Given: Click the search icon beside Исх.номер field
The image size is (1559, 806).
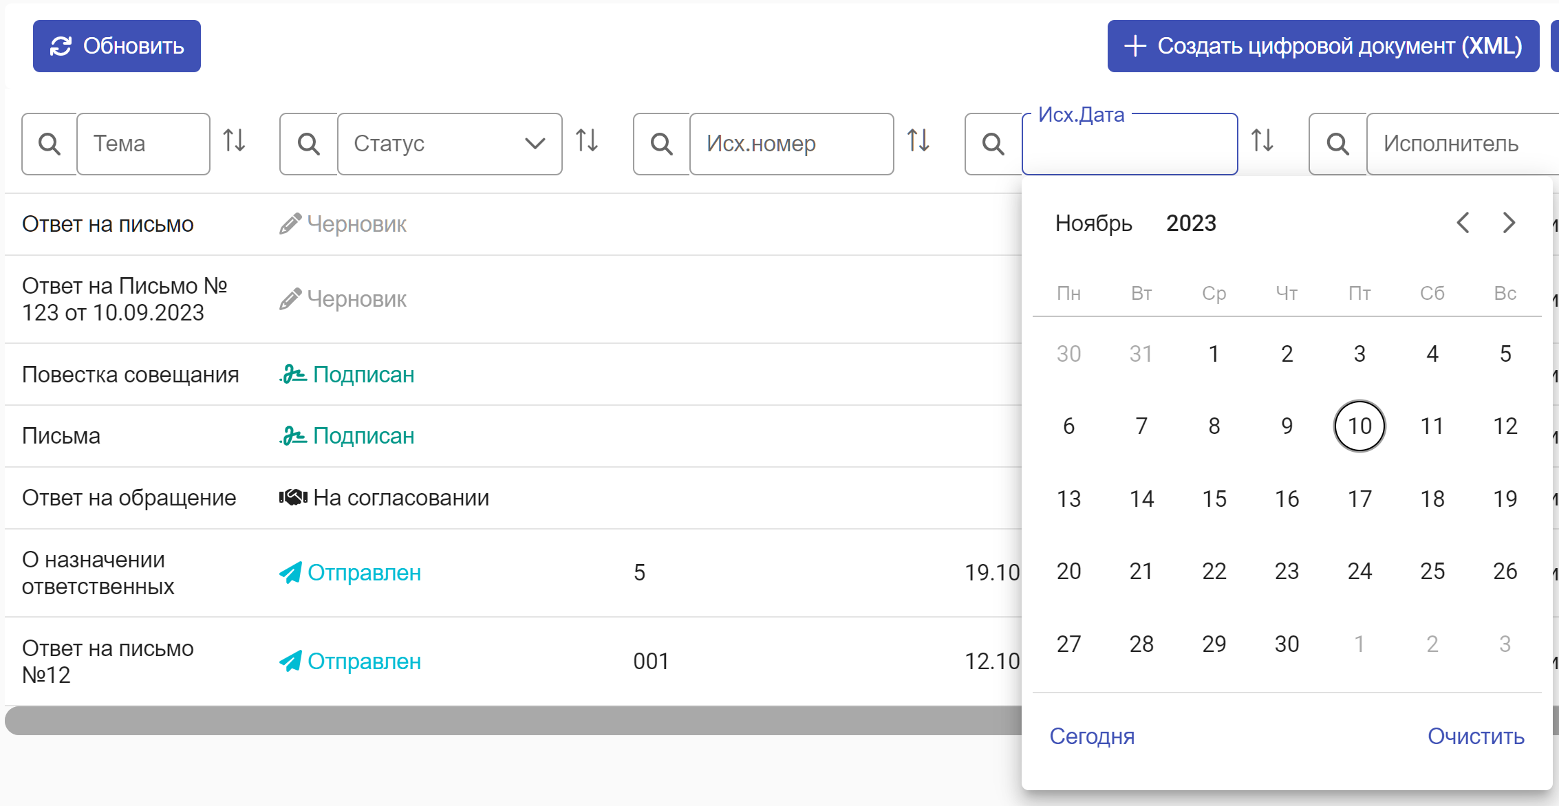Looking at the screenshot, I should tap(662, 144).
